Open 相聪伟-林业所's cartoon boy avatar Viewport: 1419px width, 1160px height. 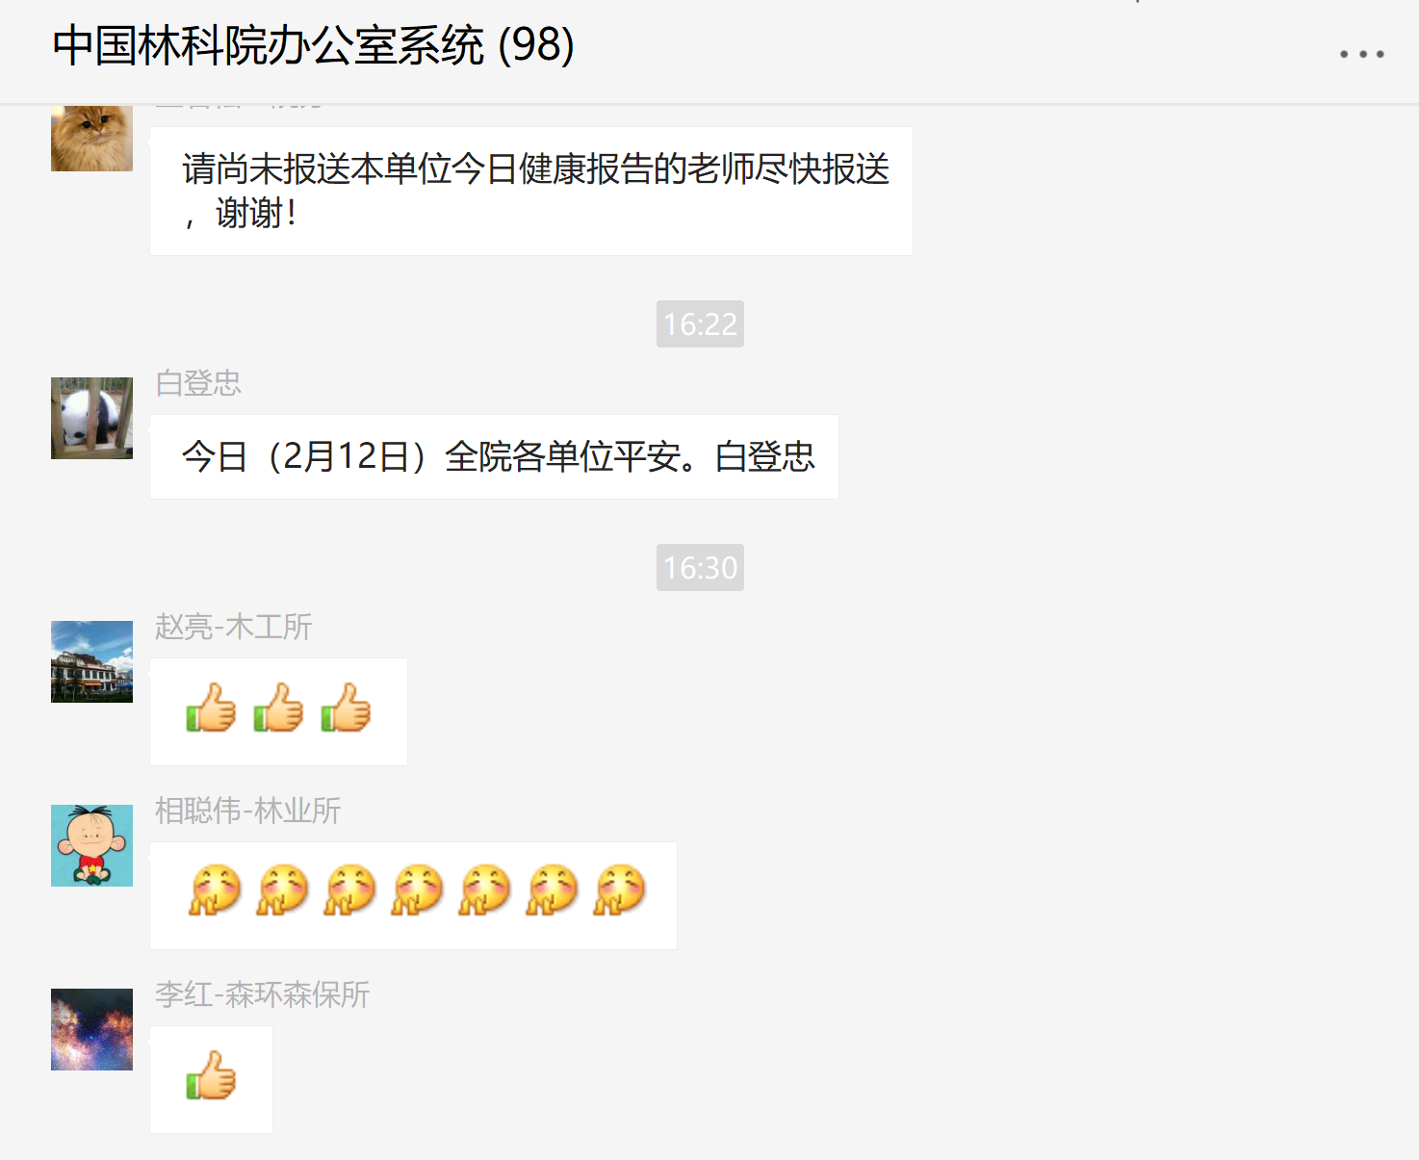(x=91, y=845)
